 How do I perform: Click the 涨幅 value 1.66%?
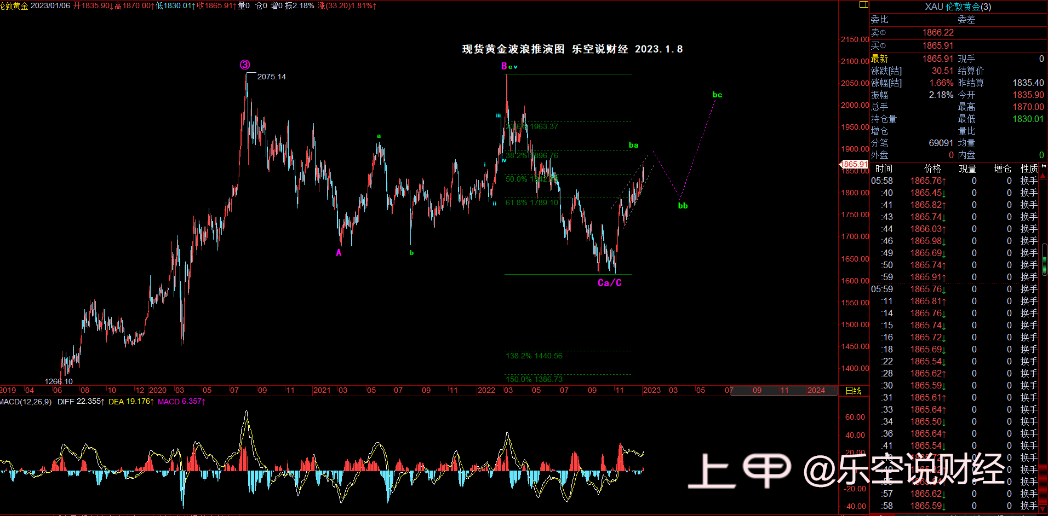[941, 83]
